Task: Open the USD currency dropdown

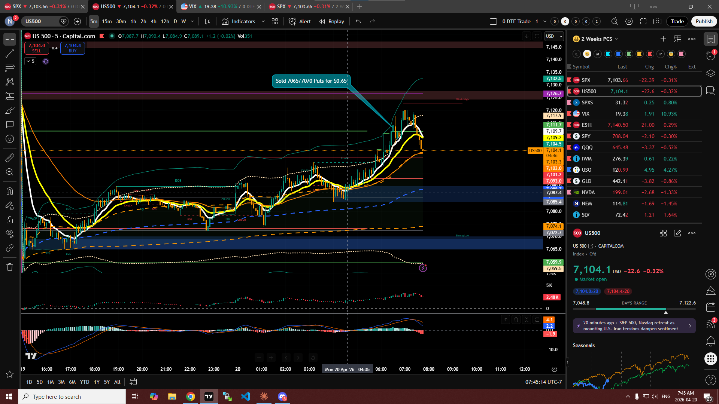Action: (x=554, y=36)
